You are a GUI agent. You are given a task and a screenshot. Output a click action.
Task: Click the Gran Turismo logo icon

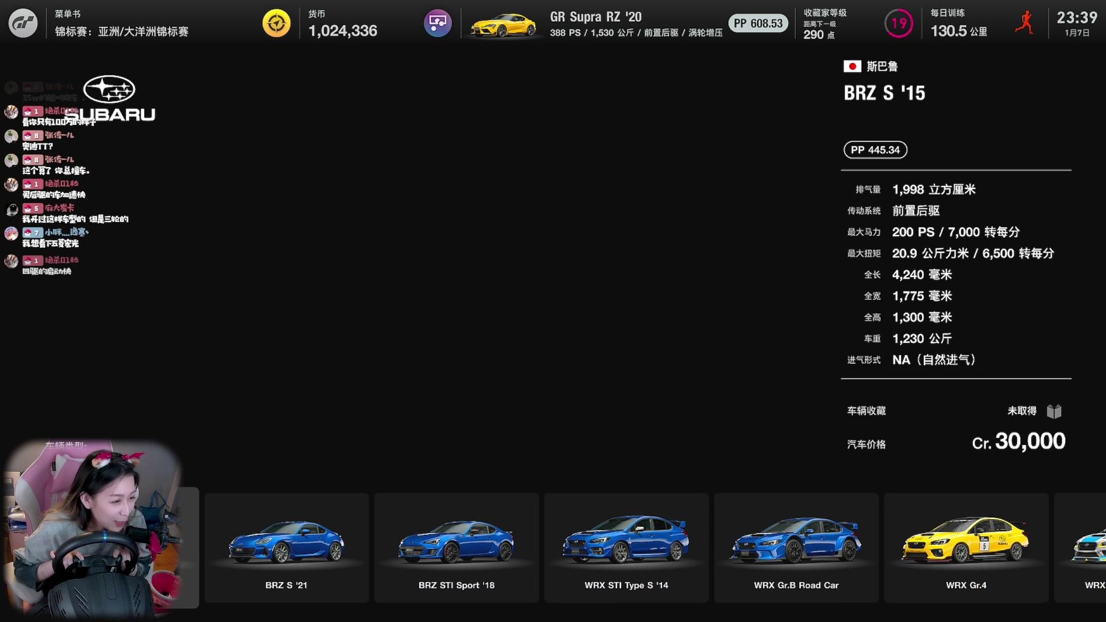point(23,24)
